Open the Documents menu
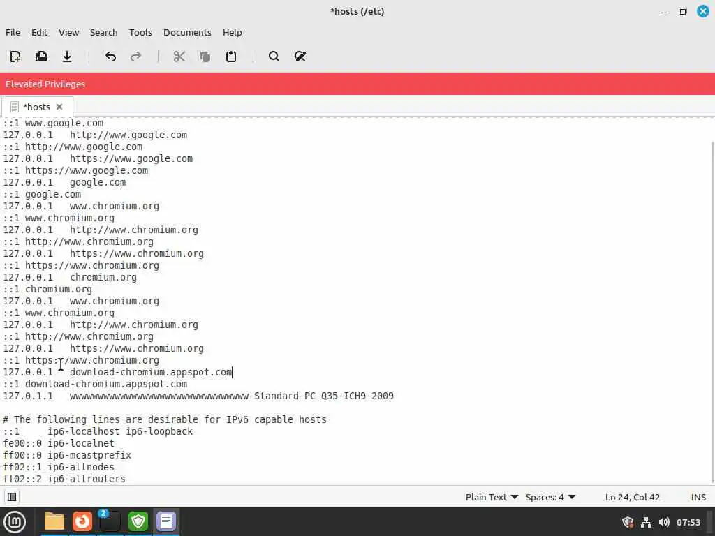This screenshot has height=536, width=715. click(x=187, y=32)
